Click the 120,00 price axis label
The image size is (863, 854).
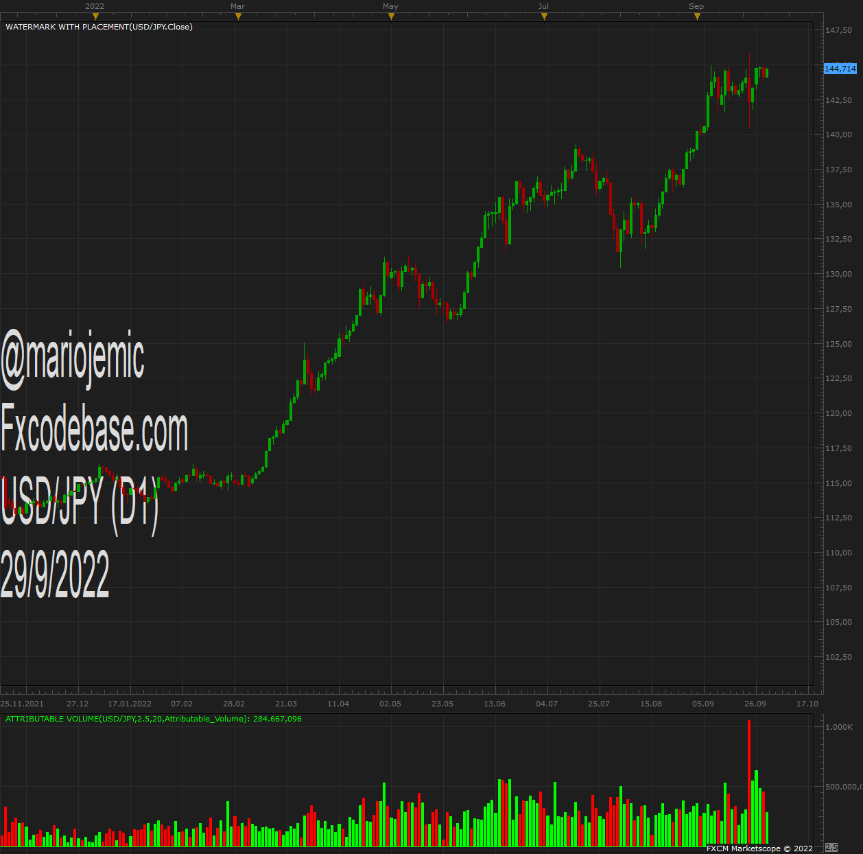(839, 413)
